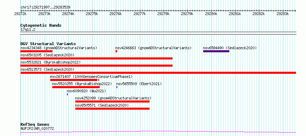The height and width of the screenshot is (136, 306).
Task: Select the purple nsv6584490 variant bar
Action: [x=216, y=51]
